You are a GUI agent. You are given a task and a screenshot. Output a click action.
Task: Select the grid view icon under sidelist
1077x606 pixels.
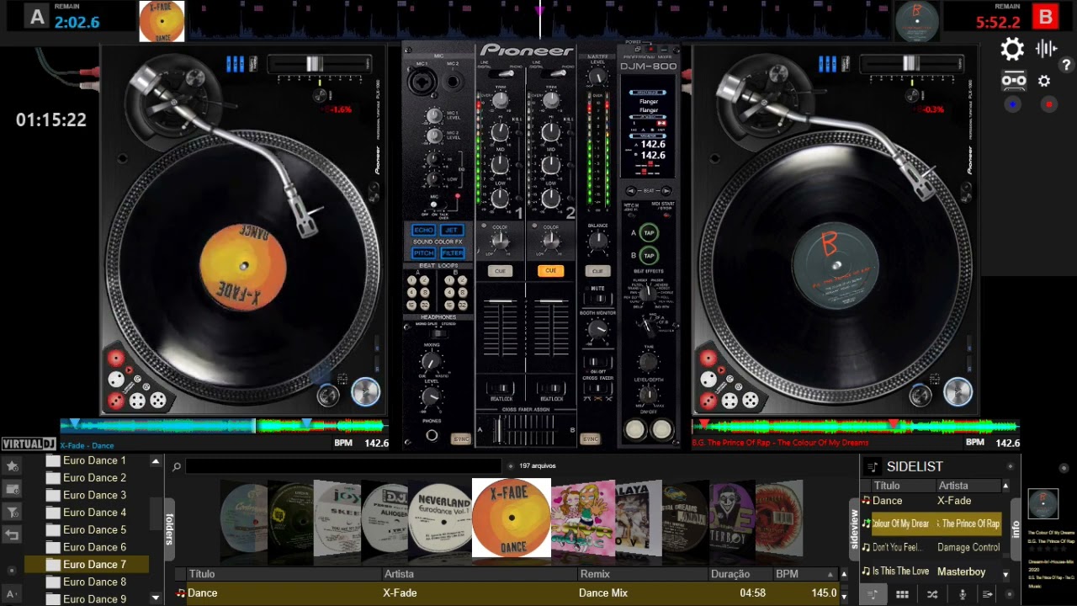902,594
